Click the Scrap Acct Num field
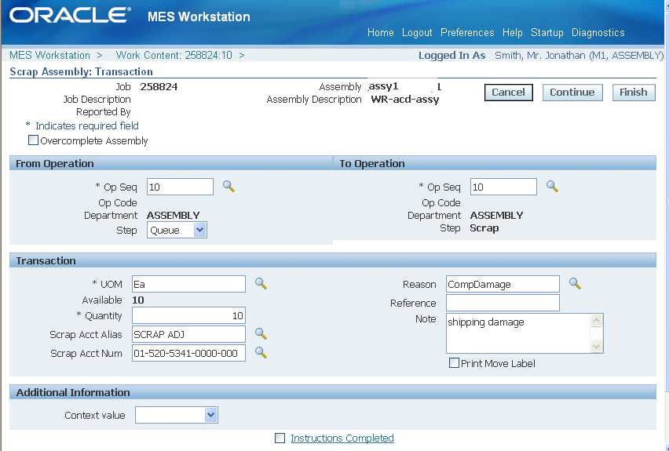The height and width of the screenshot is (451, 669). (x=188, y=353)
